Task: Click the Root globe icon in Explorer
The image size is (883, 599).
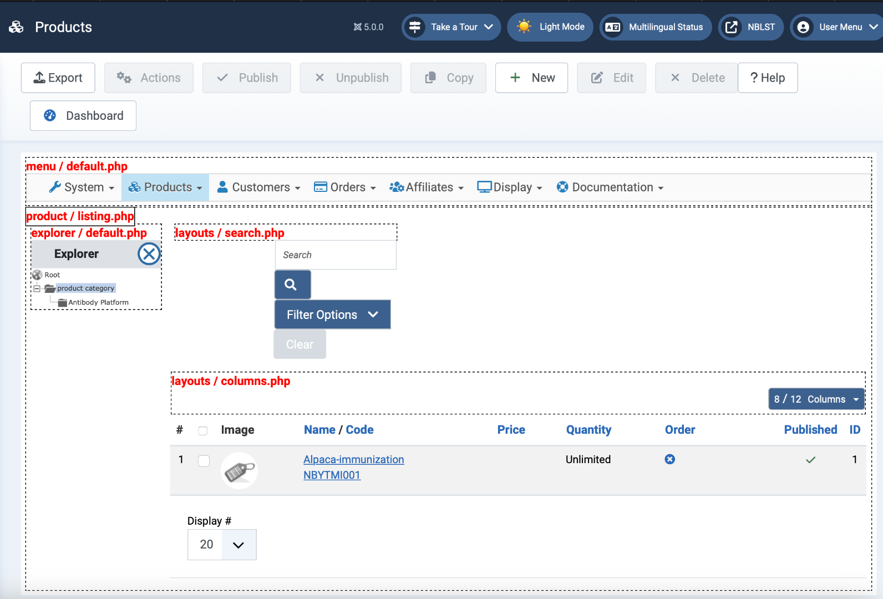Action: 37,275
